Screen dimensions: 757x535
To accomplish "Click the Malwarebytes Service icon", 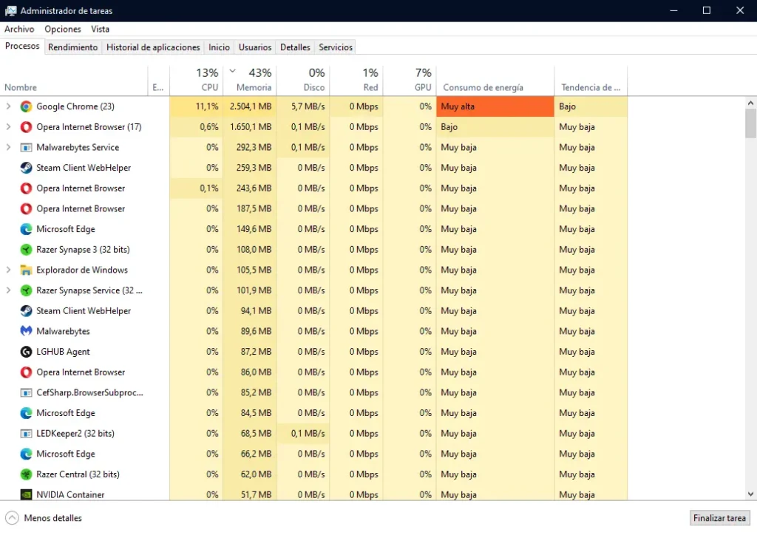I will [x=26, y=147].
